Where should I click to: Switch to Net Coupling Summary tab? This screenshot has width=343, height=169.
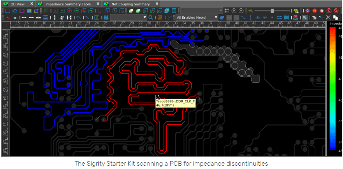(x=130, y=3)
